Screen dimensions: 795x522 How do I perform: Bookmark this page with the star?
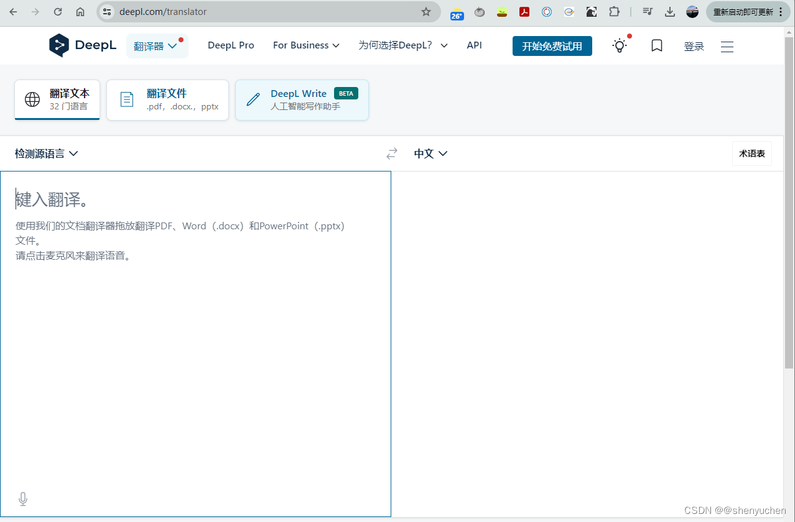(x=426, y=12)
